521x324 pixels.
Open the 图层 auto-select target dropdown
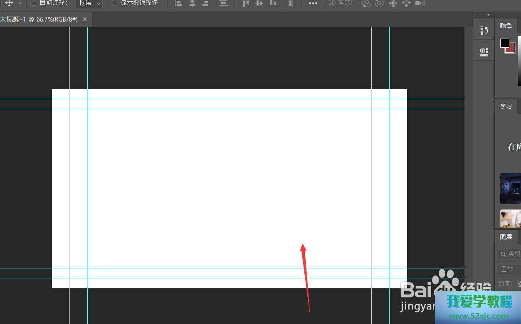pos(89,3)
